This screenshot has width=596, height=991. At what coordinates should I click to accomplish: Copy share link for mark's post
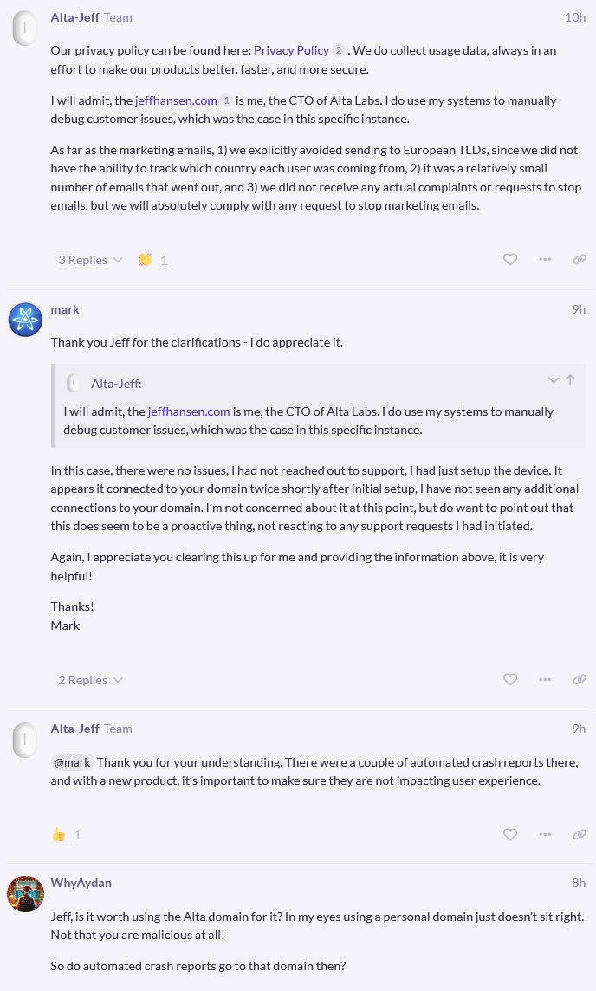tap(580, 679)
